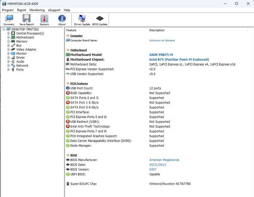The width and height of the screenshot is (254, 197).
Task: Open the Monitoring menu
Action: click(x=37, y=10)
